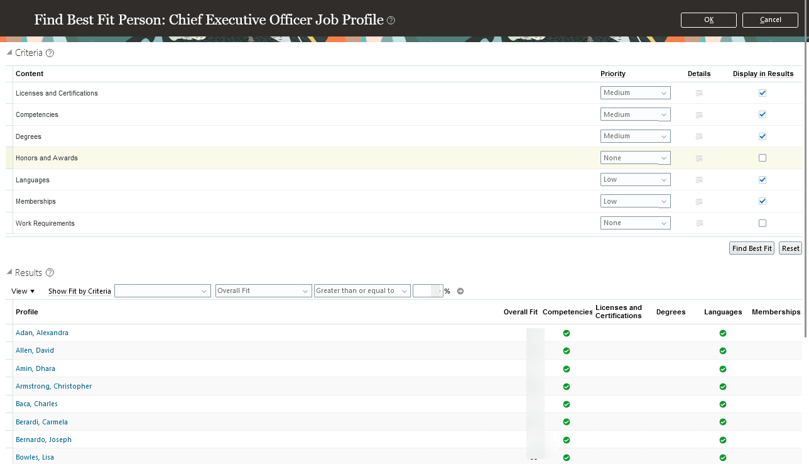This screenshot has height=464, width=809.
Task: Open the Show Fit by Criteria dropdown
Action: (x=163, y=291)
